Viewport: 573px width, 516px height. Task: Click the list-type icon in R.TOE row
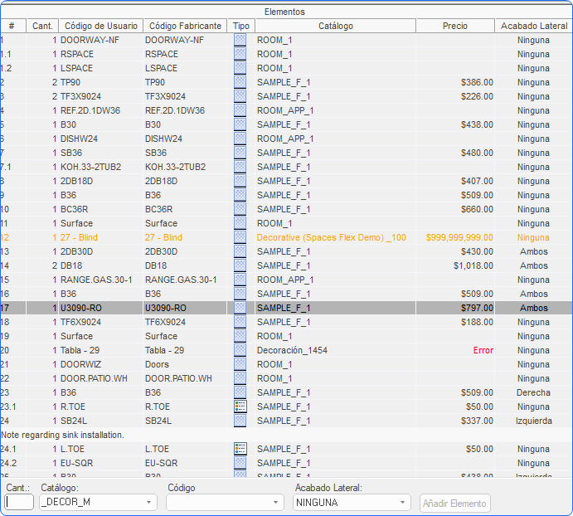point(240,406)
